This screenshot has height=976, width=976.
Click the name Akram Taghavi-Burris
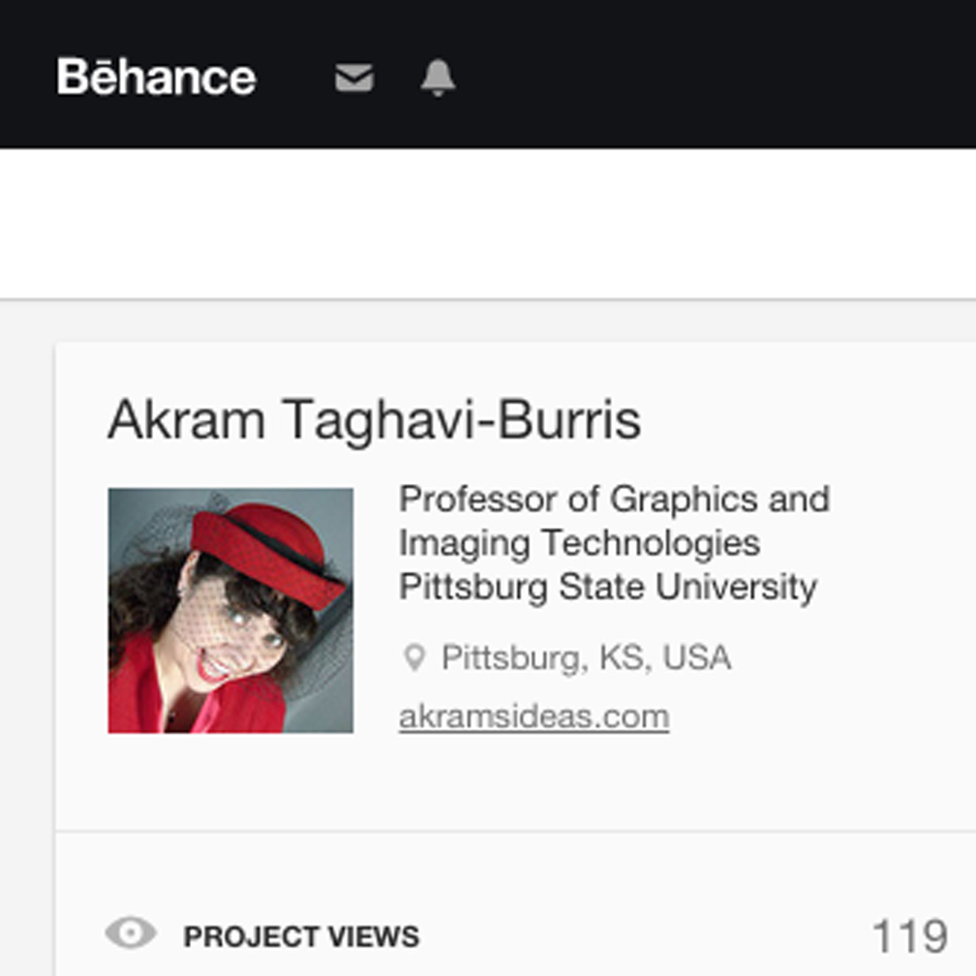click(374, 420)
